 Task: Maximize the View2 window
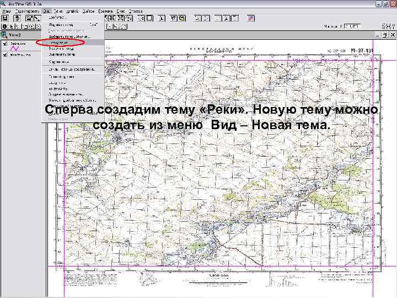click(x=385, y=35)
